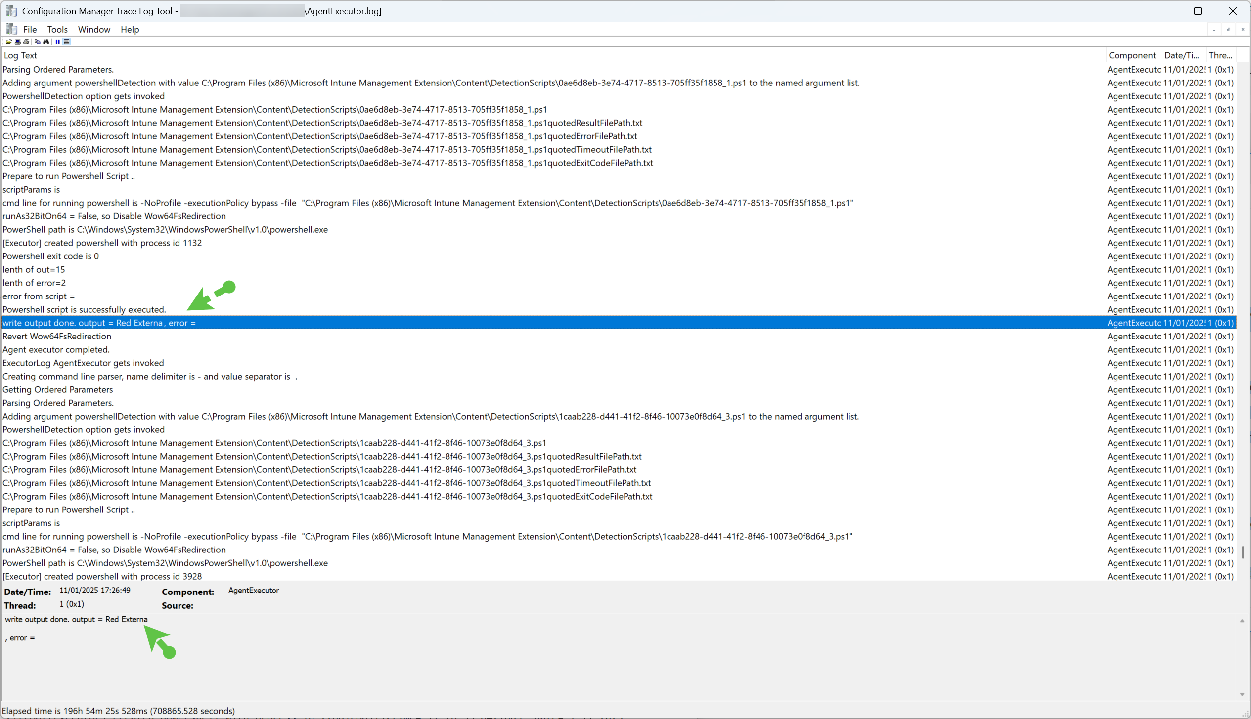Click the open on server computer icon
Image resolution: width=1251 pixels, height=719 pixels.
(18, 42)
